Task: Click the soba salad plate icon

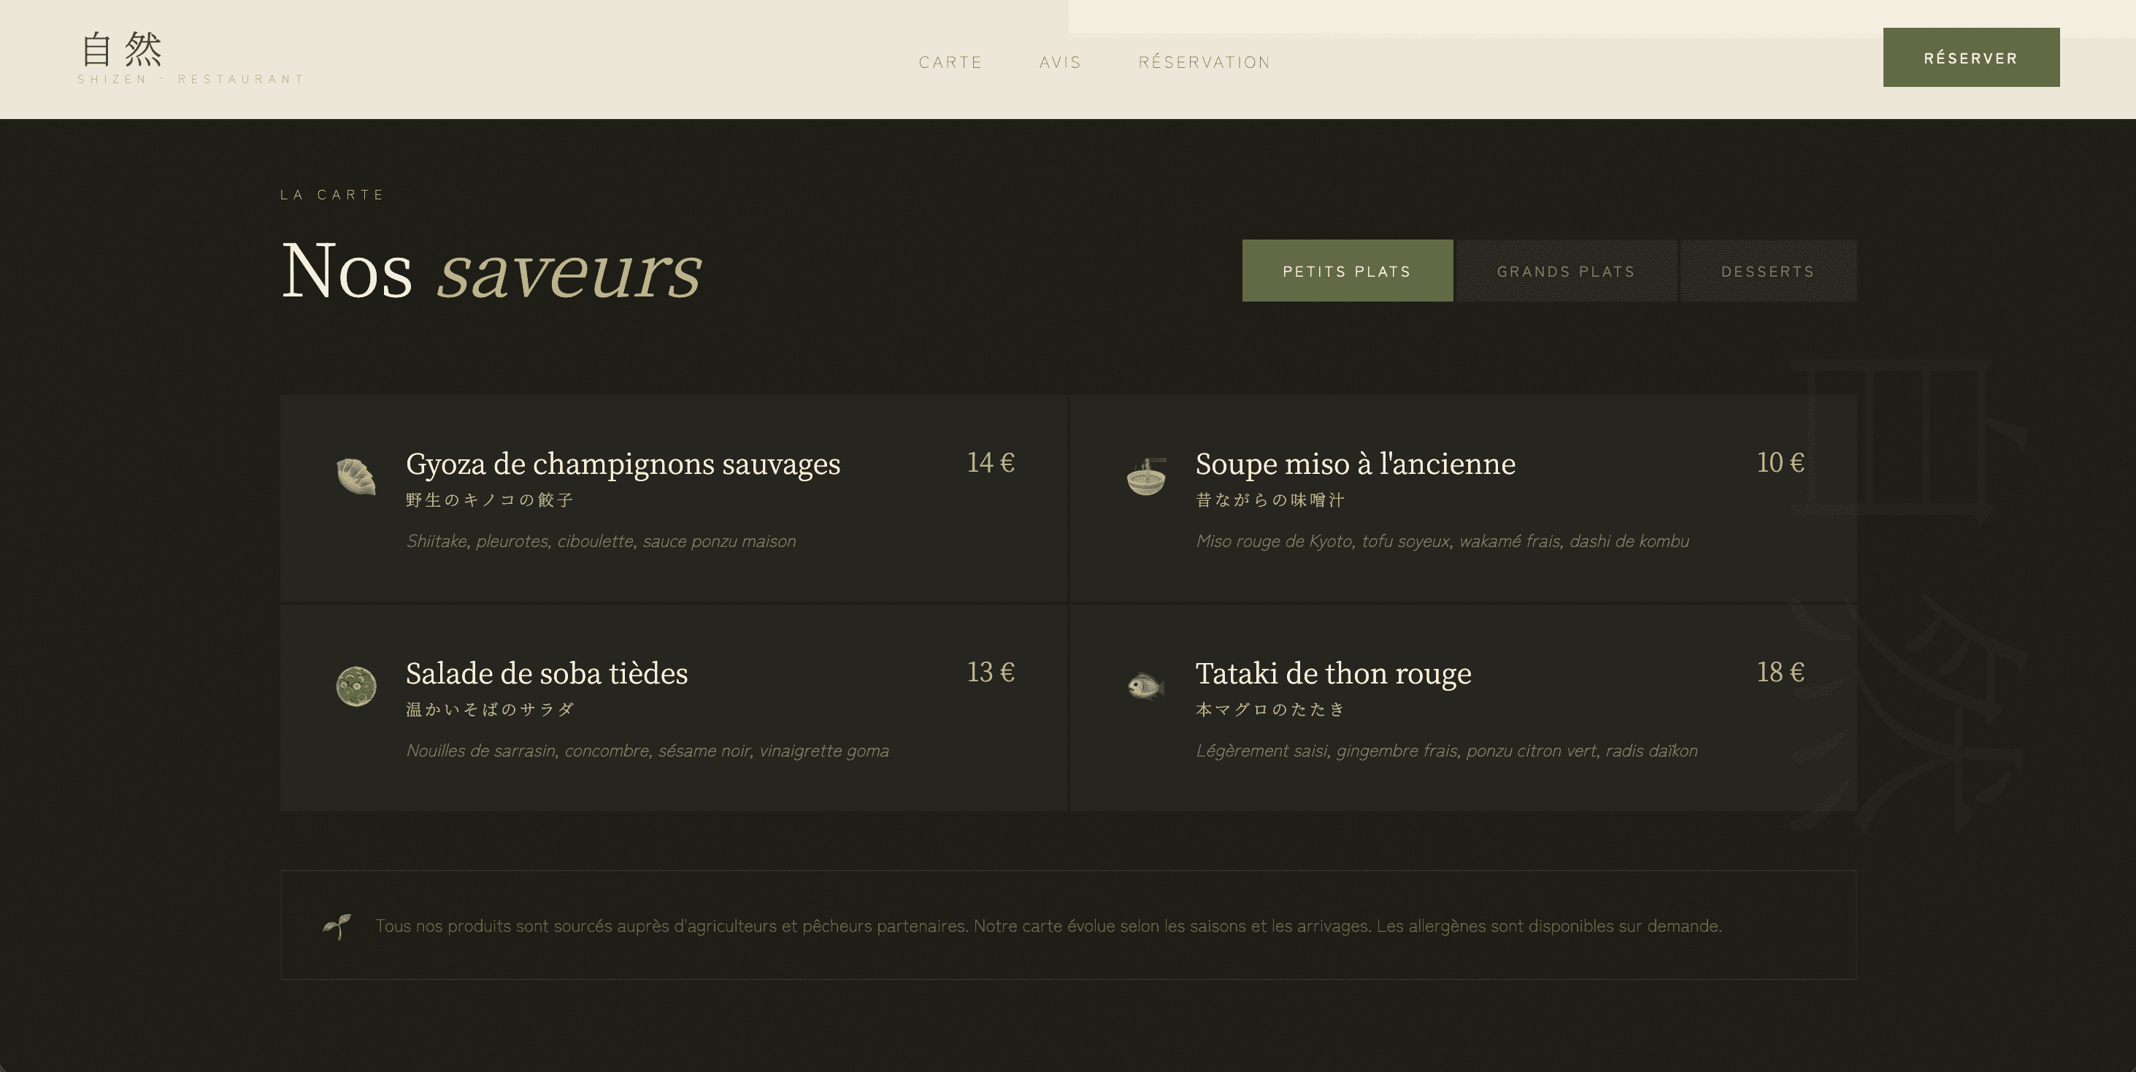Action: [356, 686]
